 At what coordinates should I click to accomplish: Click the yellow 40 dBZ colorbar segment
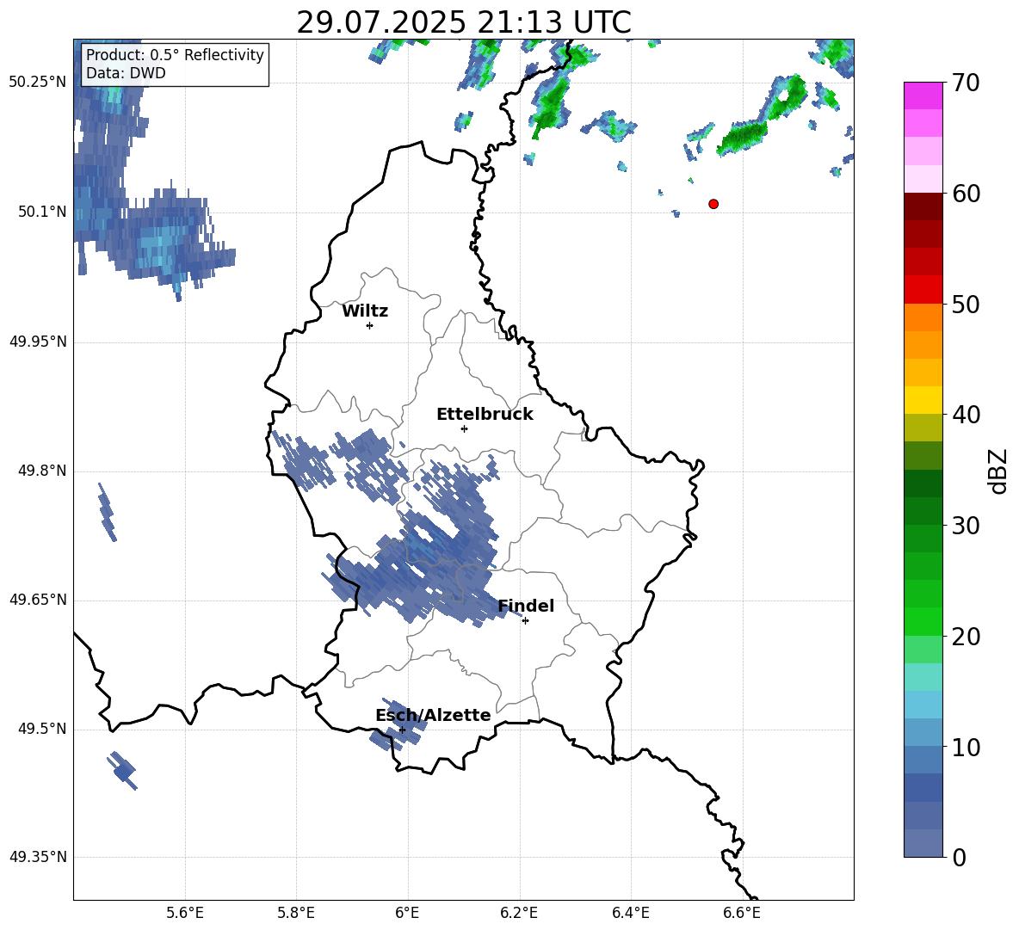(923, 400)
